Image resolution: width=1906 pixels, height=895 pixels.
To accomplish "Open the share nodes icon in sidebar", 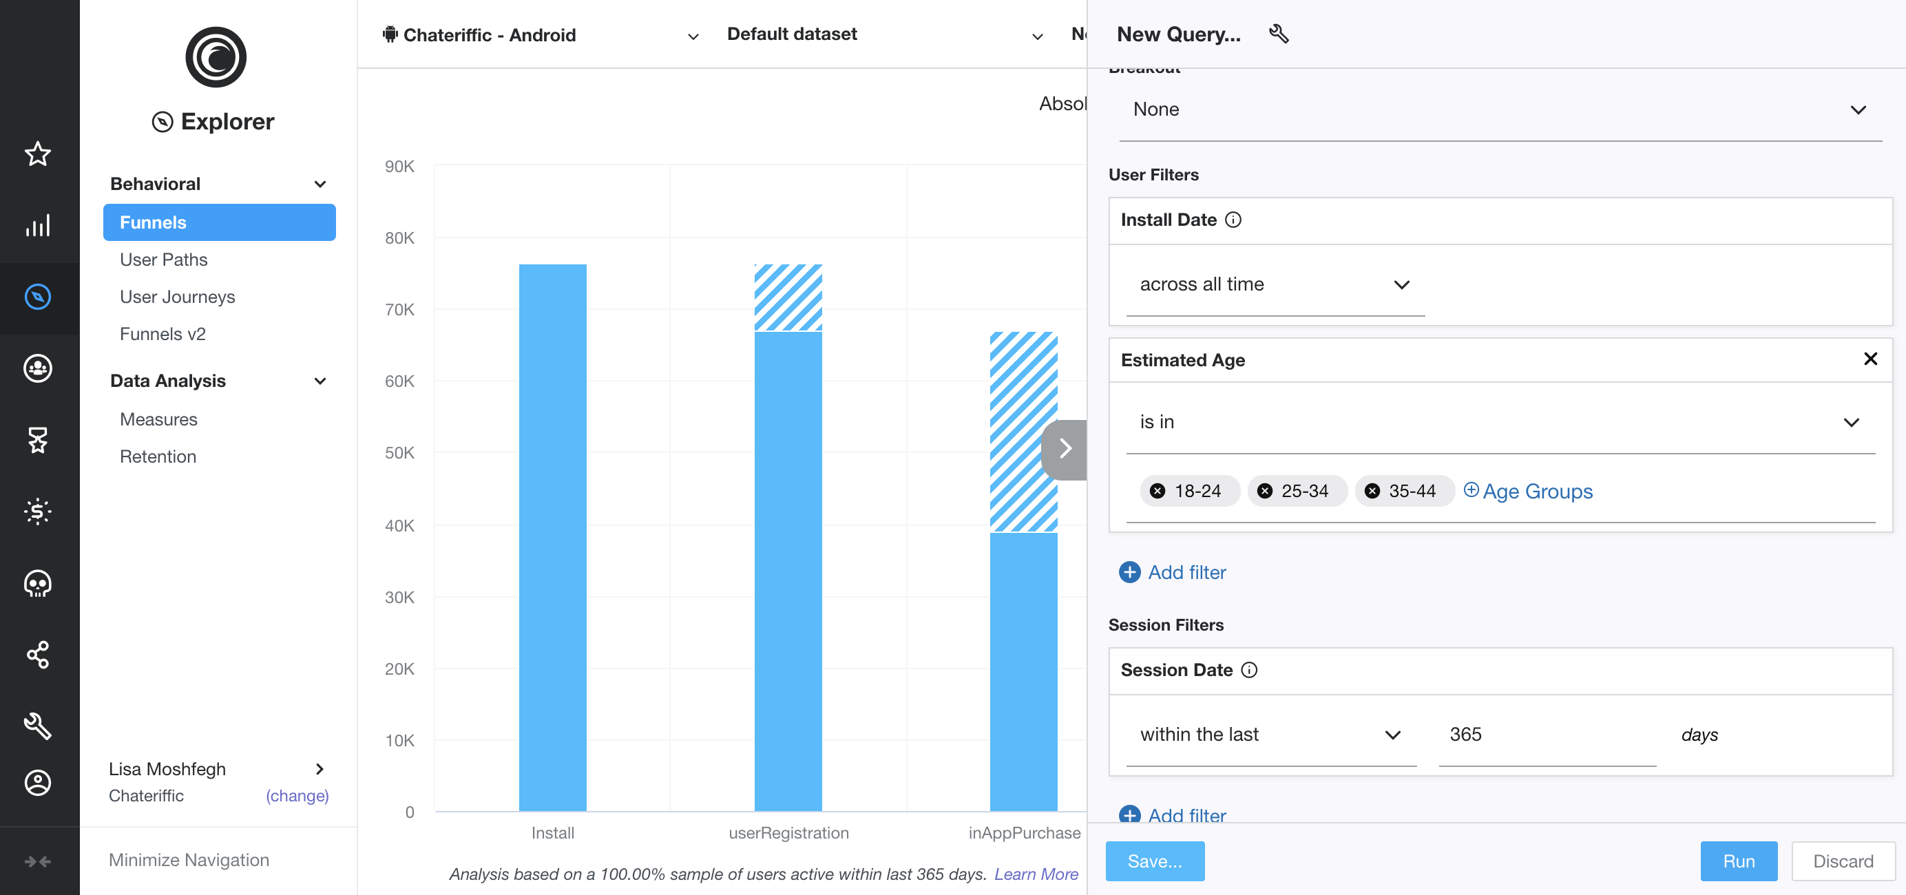I will (38, 655).
